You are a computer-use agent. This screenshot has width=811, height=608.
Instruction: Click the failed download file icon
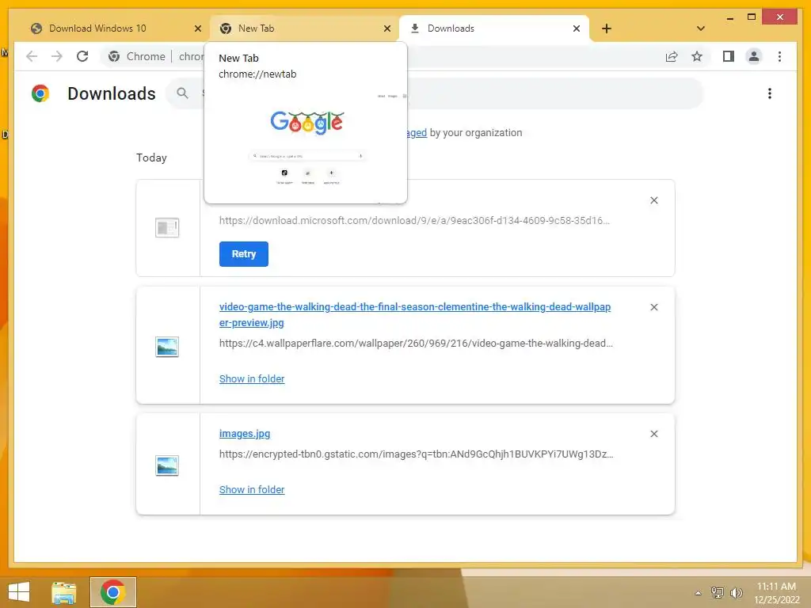click(x=167, y=227)
